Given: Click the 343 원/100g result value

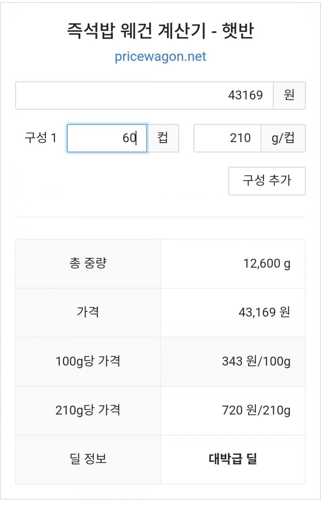Looking at the screenshot, I should click(256, 361).
